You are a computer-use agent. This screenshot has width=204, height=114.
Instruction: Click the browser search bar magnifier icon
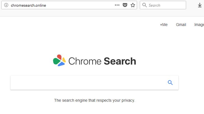coord(145,5)
